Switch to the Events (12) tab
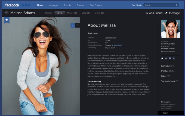Viewport: 185px width, 116px height. [99, 13]
